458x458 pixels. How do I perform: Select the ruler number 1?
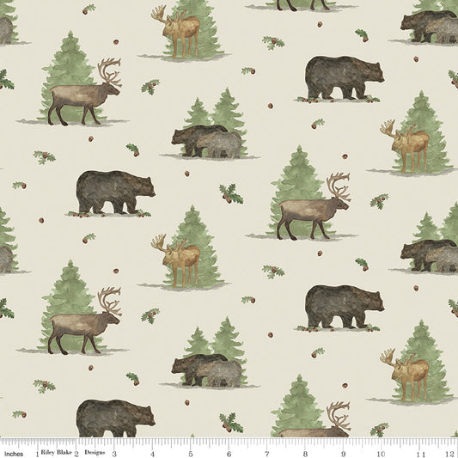click(38, 455)
